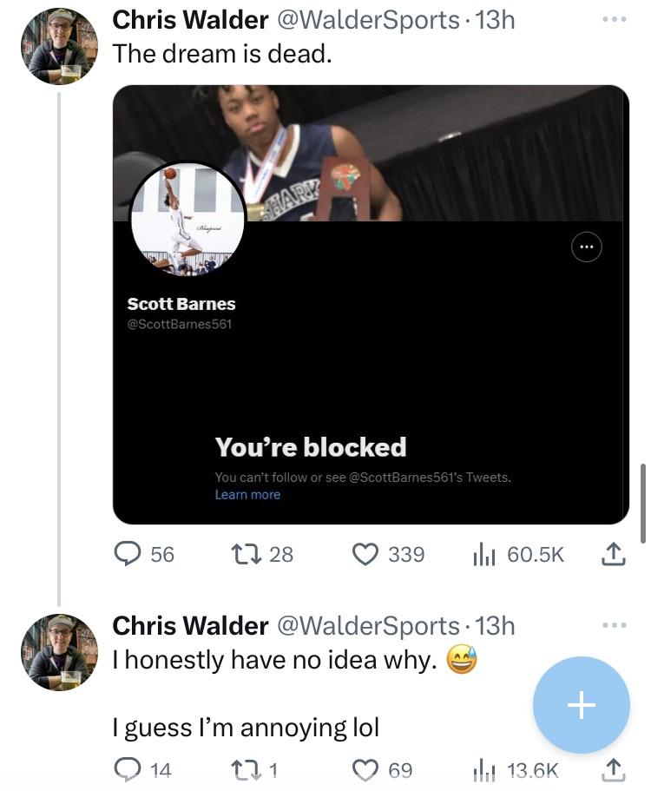
Task: View analytics showing 60.5K views
Action: pyautogui.click(x=483, y=554)
